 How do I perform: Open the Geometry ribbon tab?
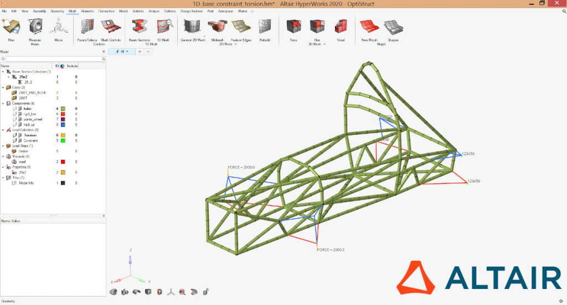click(x=57, y=11)
